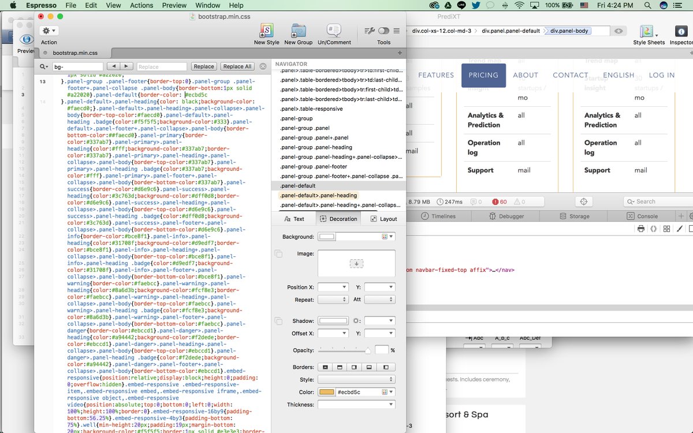The height and width of the screenshot is (433, 693).
Task: Click the Un/Comment toolbar icon
Action: click(334, 31)
